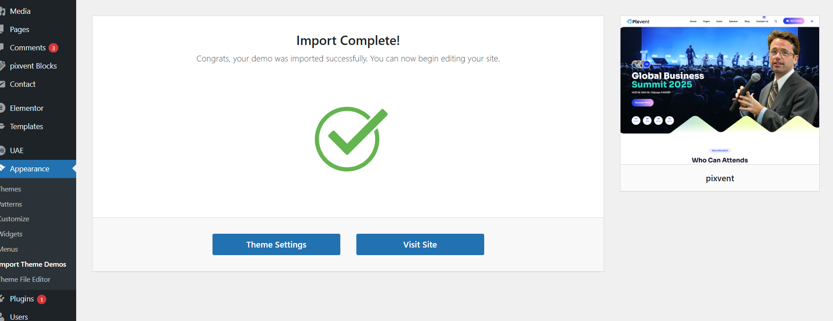The image size is (833, 321).
Task: Open the pixvent Blocks menu
Action: tap(33, 66)
